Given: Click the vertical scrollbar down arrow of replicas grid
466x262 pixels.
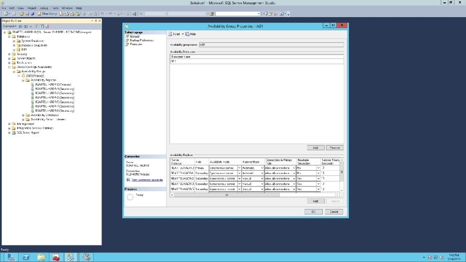Looking at the screenshot, I should tap(342, 191).
